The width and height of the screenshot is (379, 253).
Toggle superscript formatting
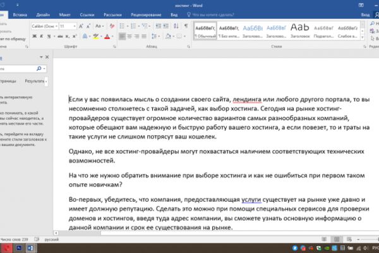click(x=75, y=36)
